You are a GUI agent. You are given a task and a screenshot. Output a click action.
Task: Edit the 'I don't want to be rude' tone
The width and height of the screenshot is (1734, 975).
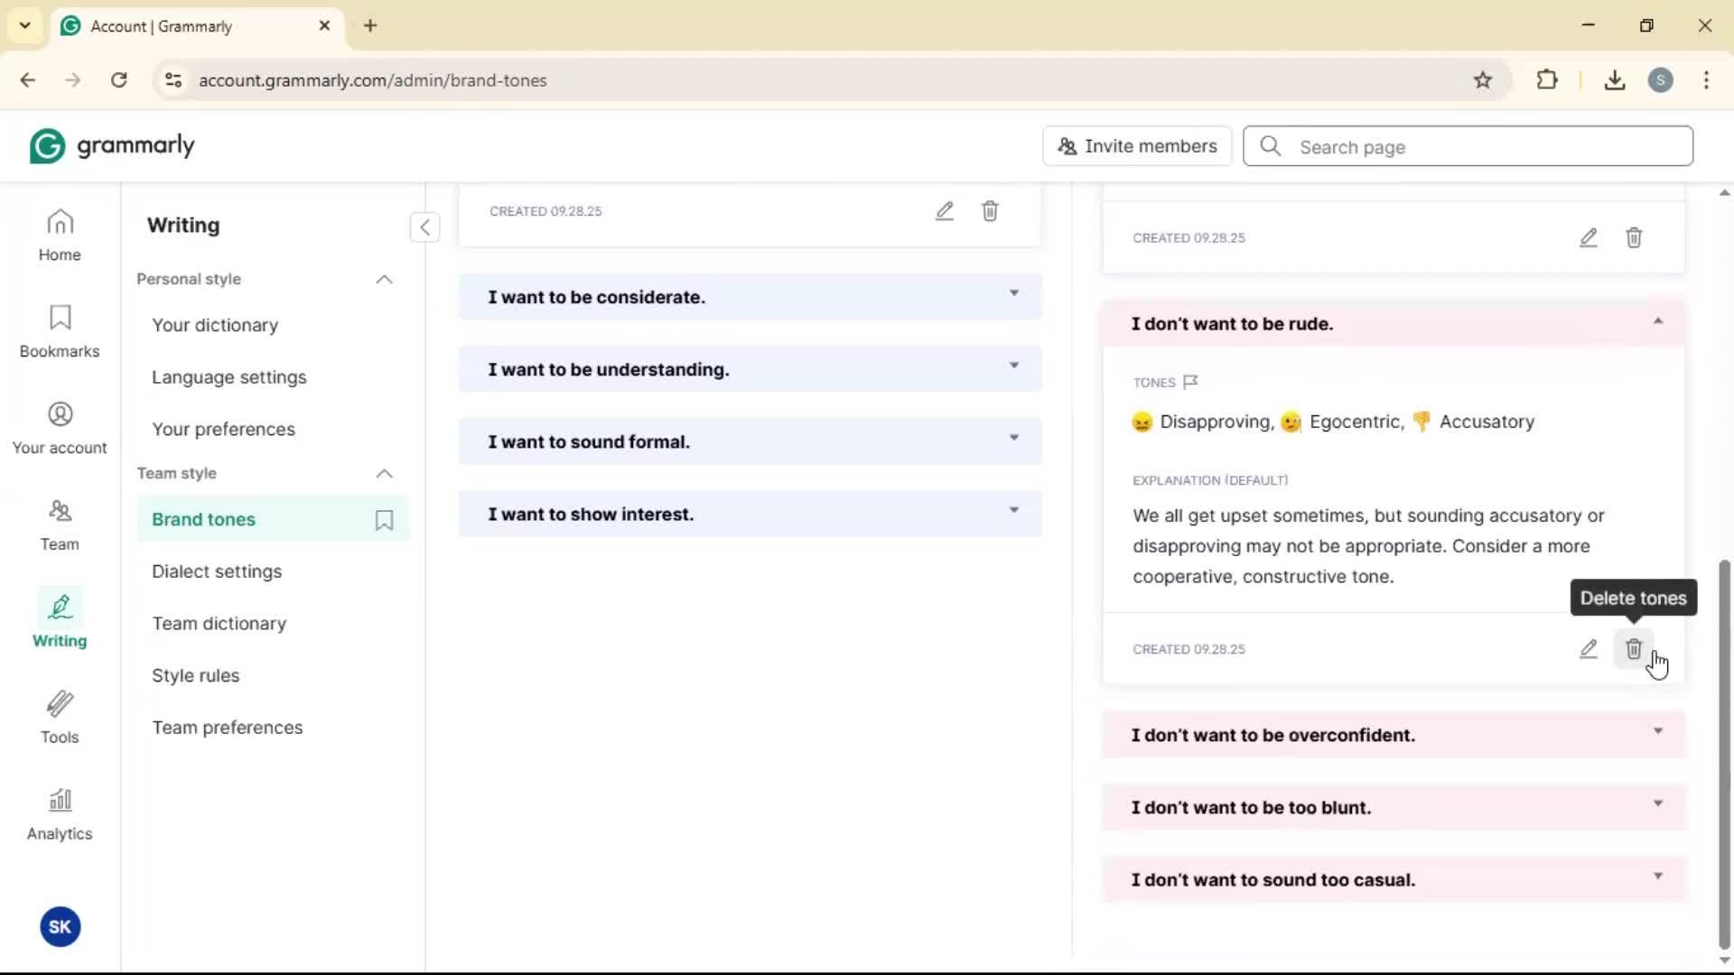click(x=1588, y=649)
